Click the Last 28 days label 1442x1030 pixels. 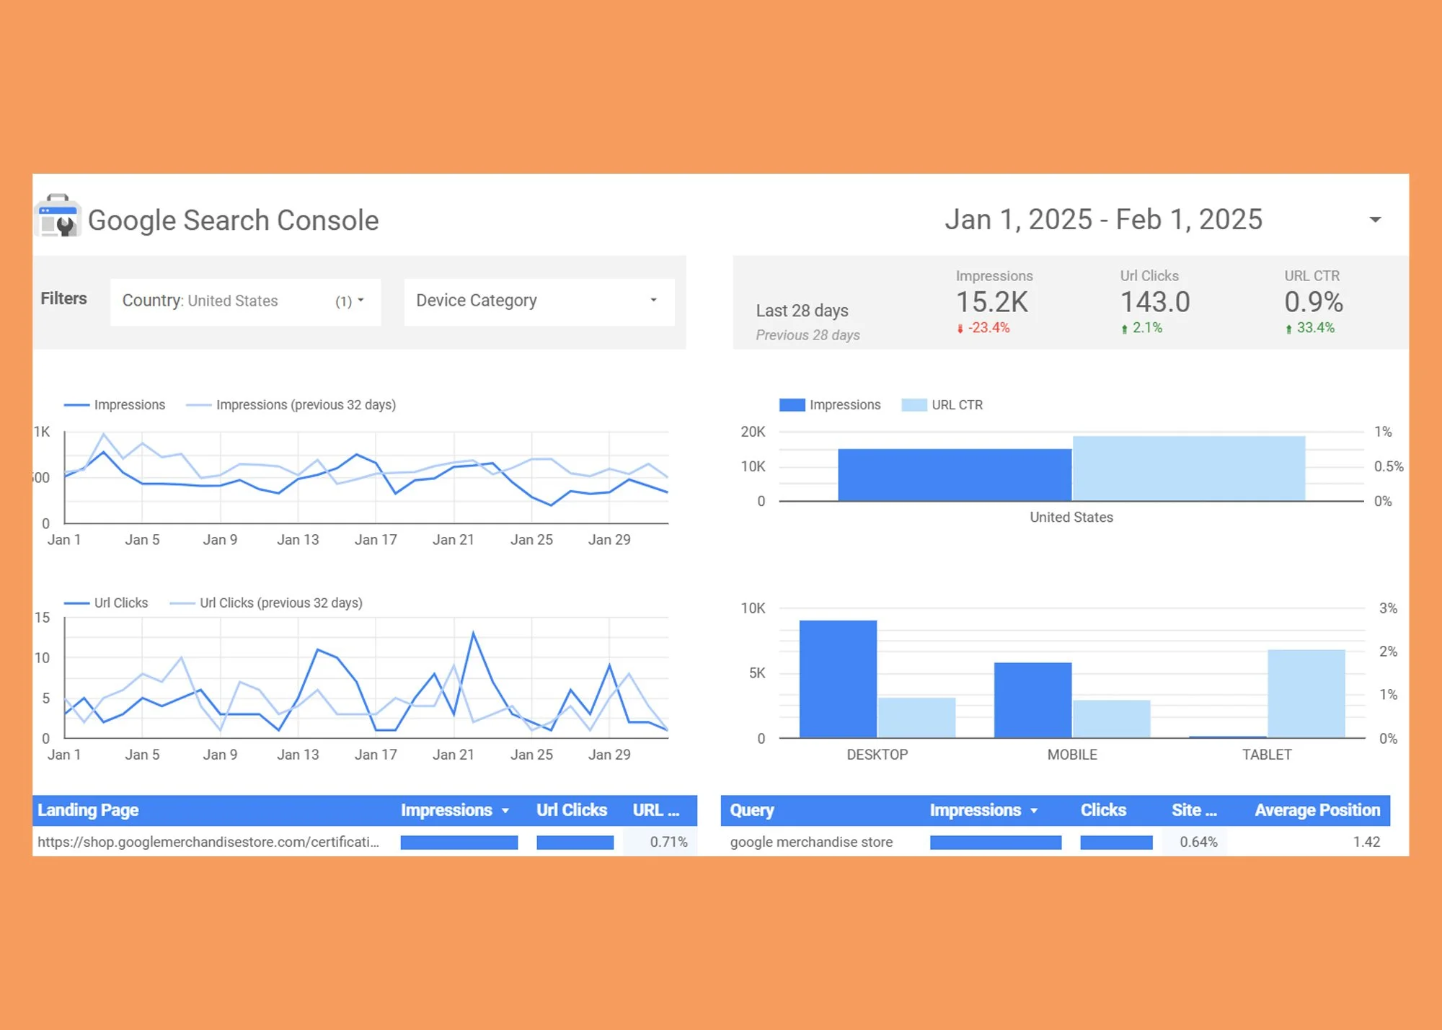802,311
